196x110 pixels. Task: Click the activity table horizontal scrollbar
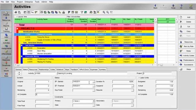click(x=84, y=65)
